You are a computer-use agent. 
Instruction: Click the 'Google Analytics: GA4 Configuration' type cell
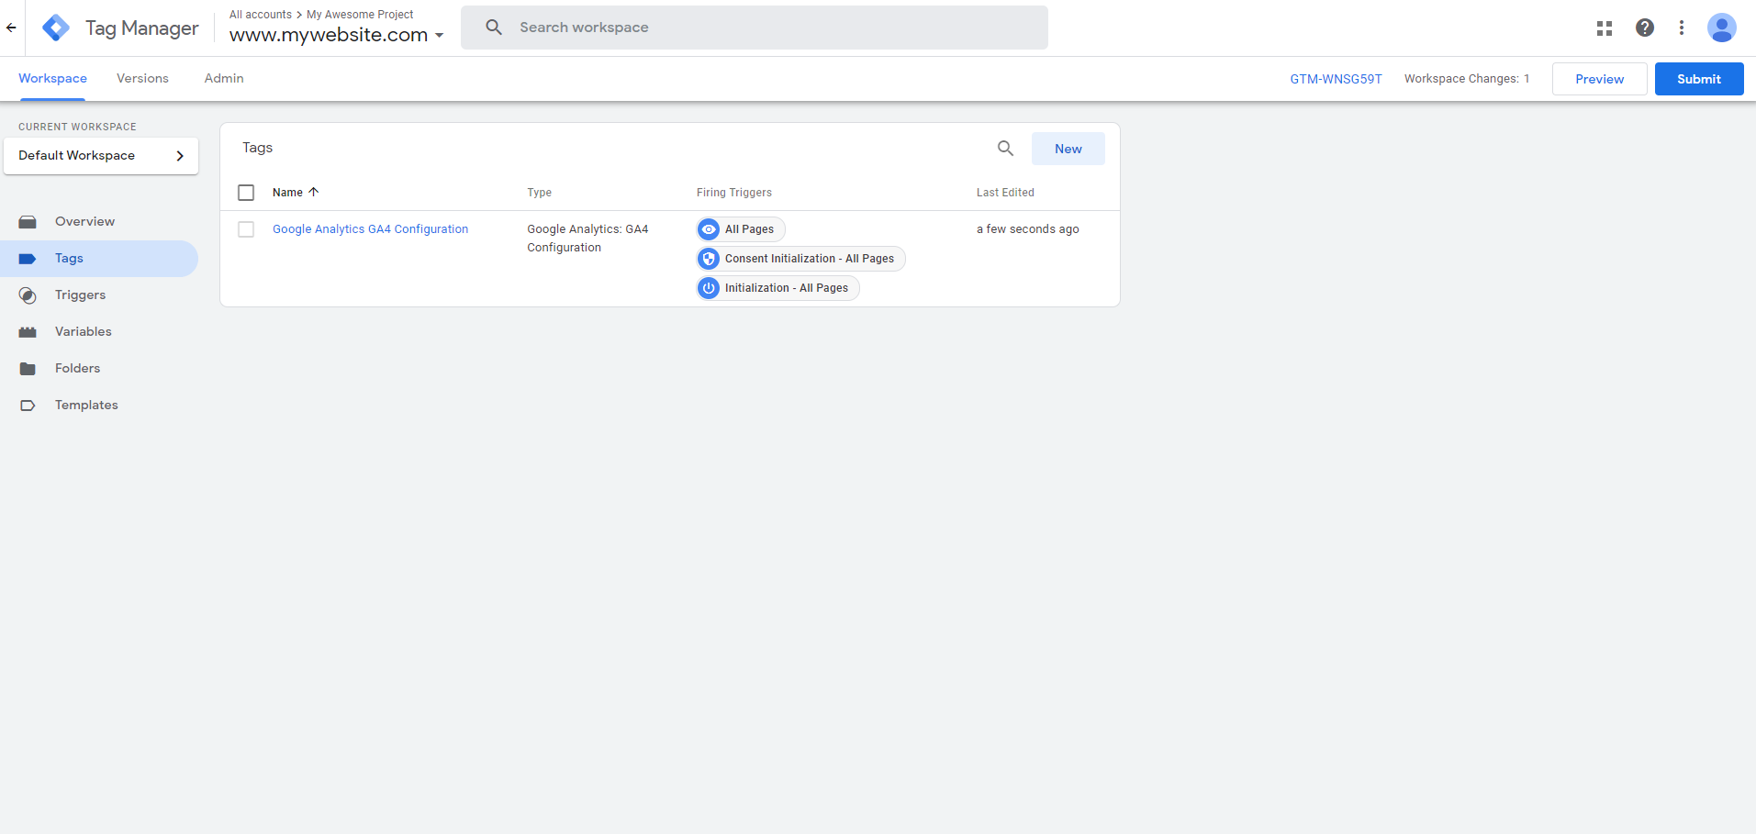587,239
